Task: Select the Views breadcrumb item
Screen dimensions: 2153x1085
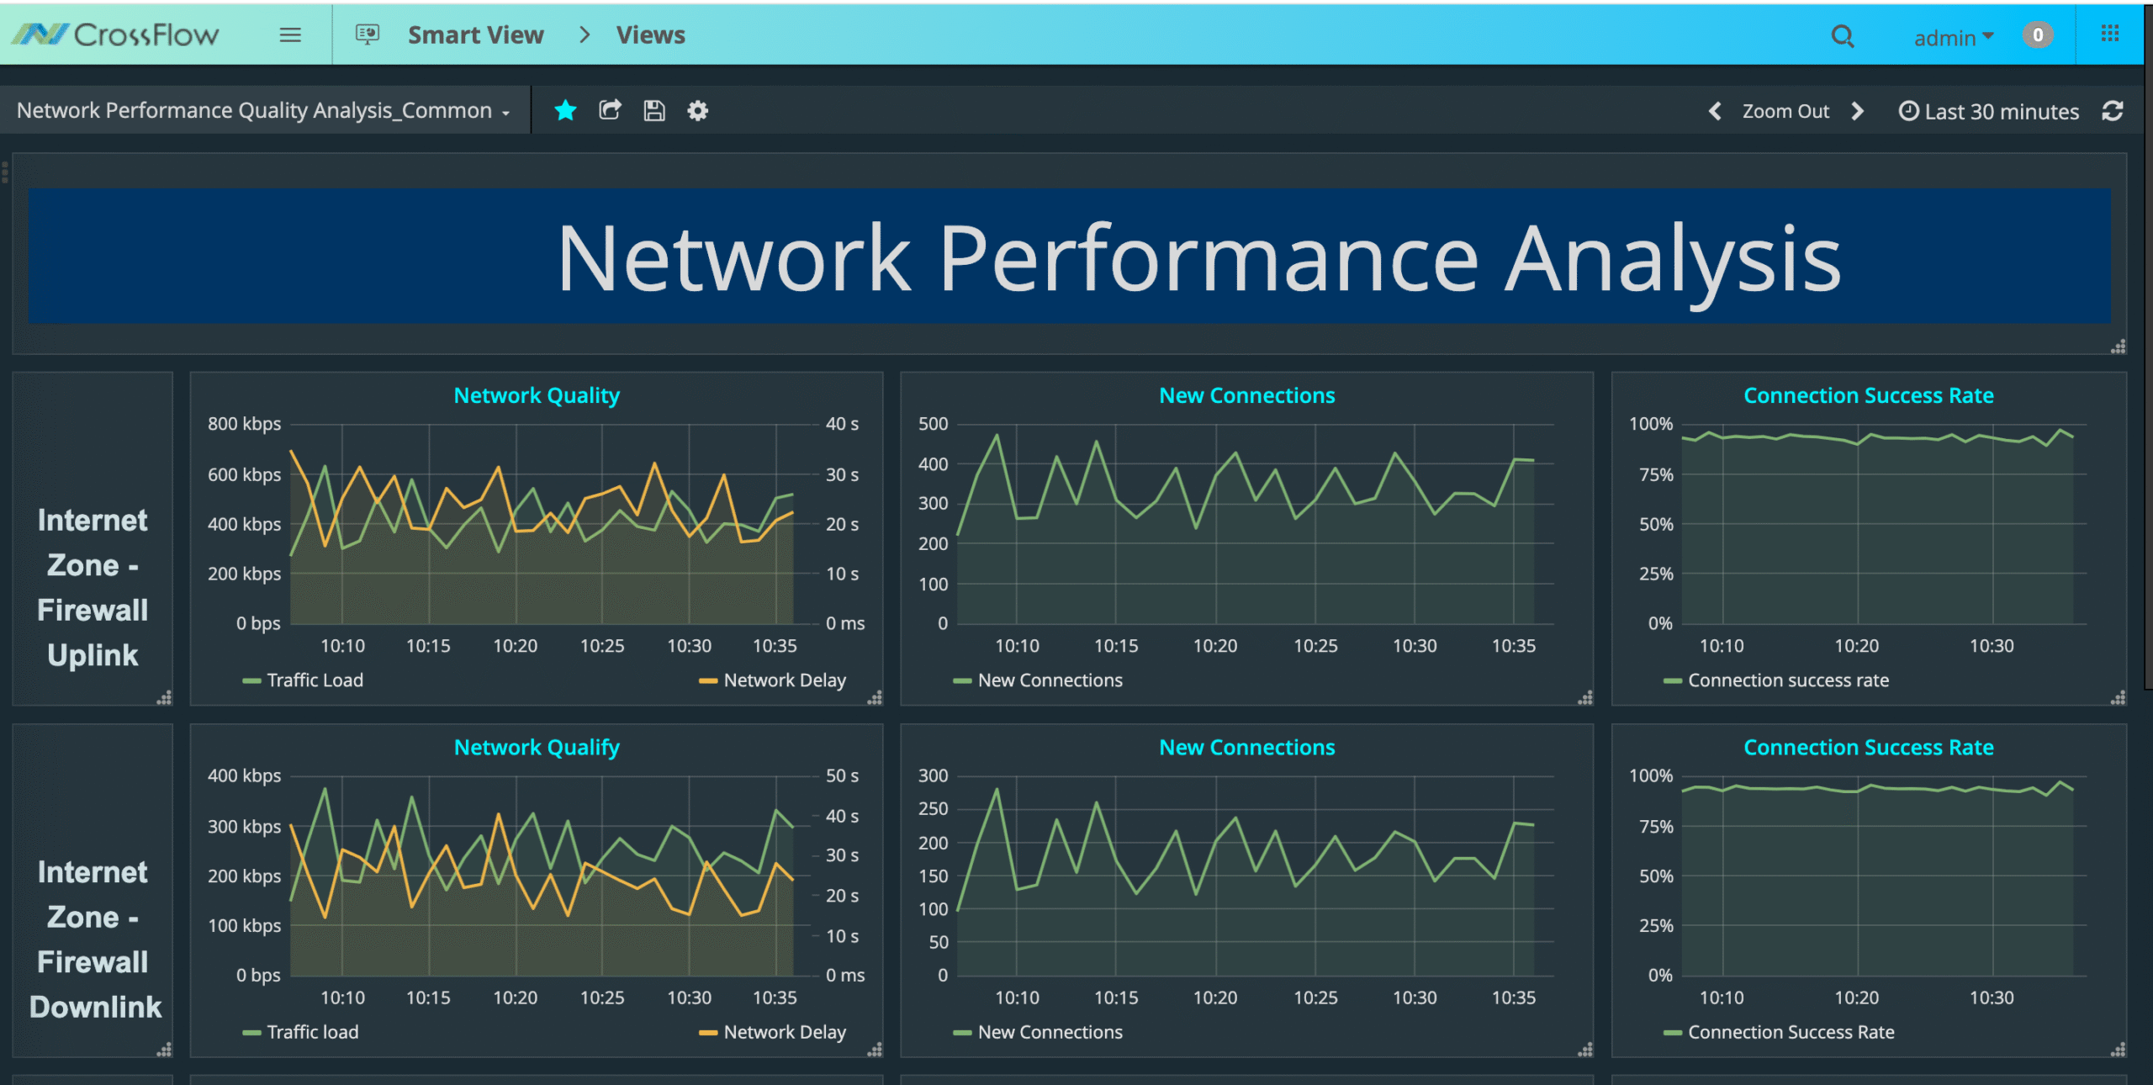Action: pos(650,35)
